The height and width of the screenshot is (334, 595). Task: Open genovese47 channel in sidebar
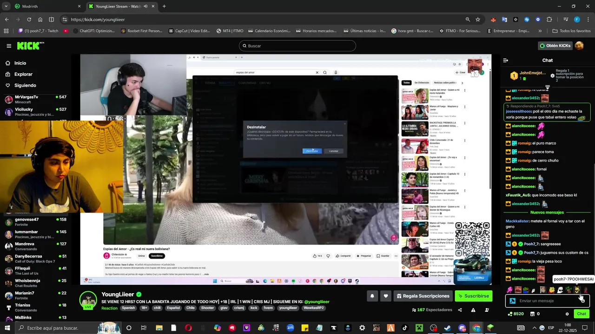pos(35,222)
